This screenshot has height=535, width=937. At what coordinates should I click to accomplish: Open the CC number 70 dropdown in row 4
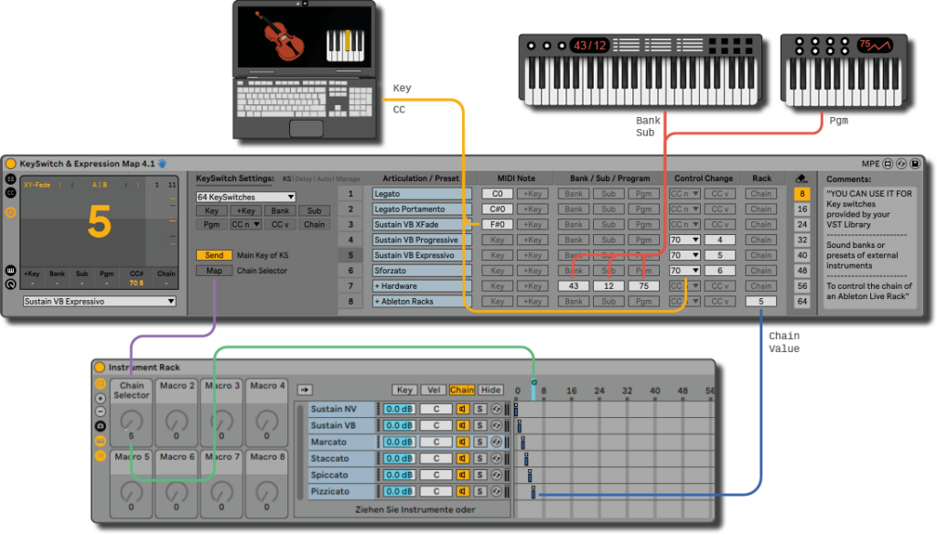[684, 240]
